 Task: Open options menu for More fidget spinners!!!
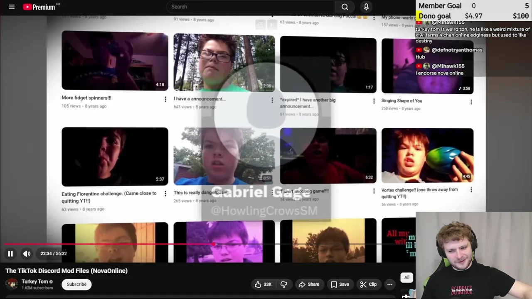165,99
